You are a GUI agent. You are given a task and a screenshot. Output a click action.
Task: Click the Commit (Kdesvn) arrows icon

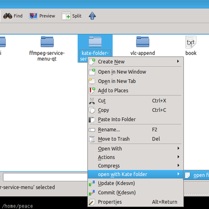tap(92, 193)
